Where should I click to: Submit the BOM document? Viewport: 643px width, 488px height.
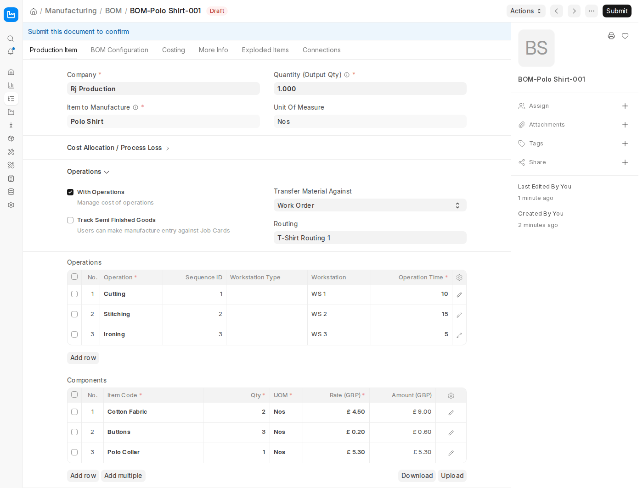tap(617, 11)
